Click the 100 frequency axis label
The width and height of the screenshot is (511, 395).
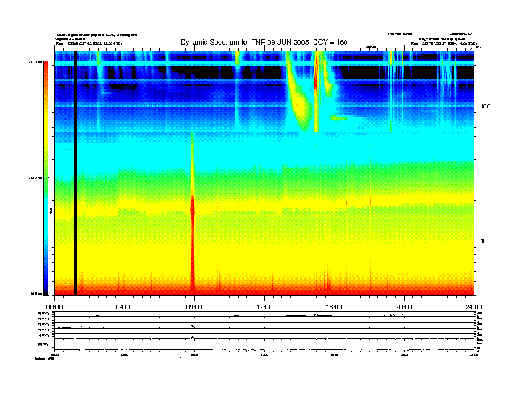(485, 106)
